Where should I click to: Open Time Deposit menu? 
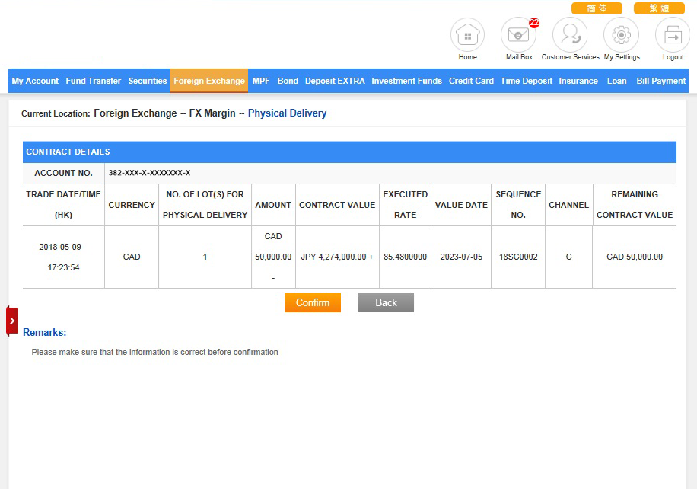coord(527,81)
